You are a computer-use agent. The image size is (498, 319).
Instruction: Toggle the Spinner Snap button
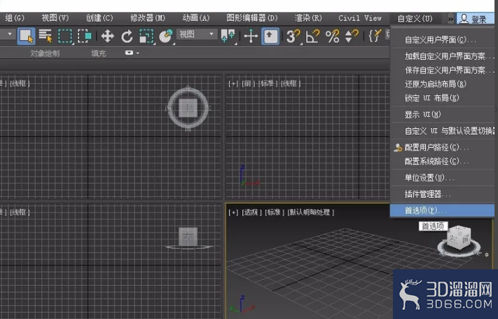tap(352, 36)
